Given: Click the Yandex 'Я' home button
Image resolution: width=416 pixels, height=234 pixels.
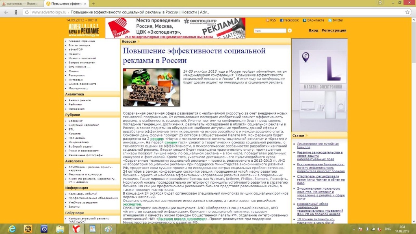Looking at the screenshot, I should 16,12.
